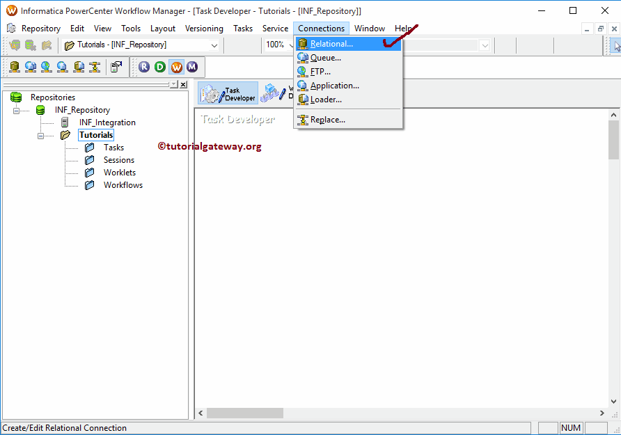621x435 pixels.
Task: Select the Sessions node in tree
Action: [119, 160]
